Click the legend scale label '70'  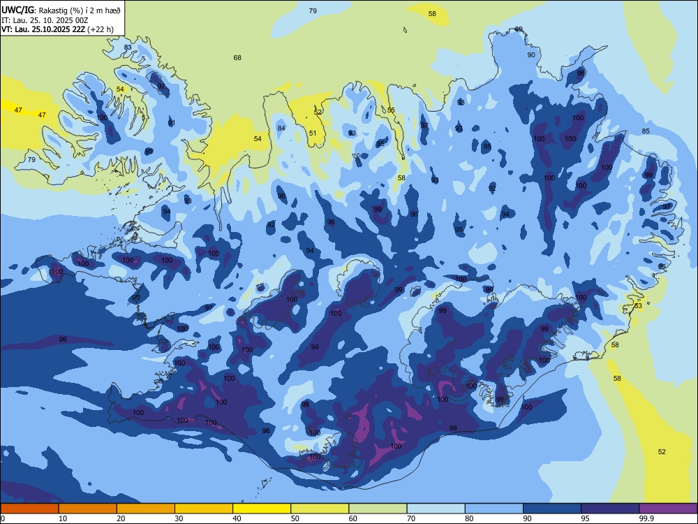pos(411,518)
